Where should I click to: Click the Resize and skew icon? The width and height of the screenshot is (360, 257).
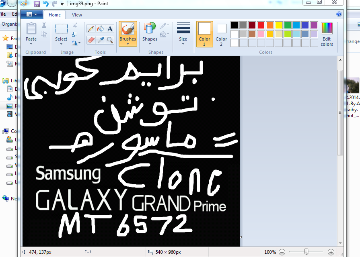click(74, 34)
